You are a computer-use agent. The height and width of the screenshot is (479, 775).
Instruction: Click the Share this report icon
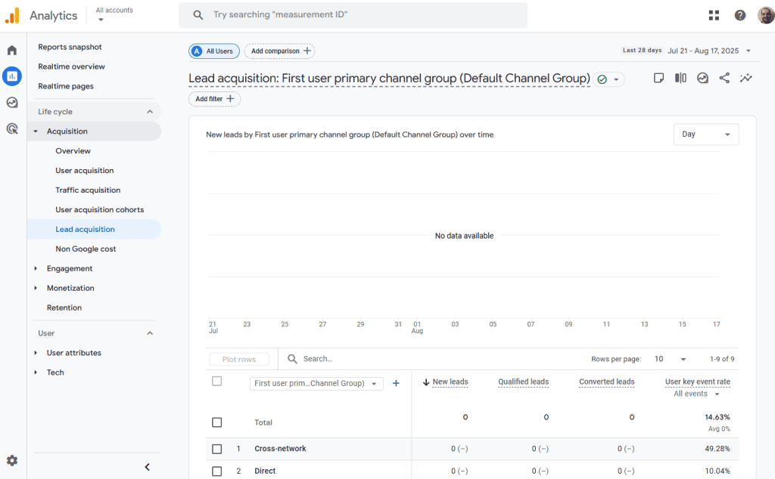724,78
